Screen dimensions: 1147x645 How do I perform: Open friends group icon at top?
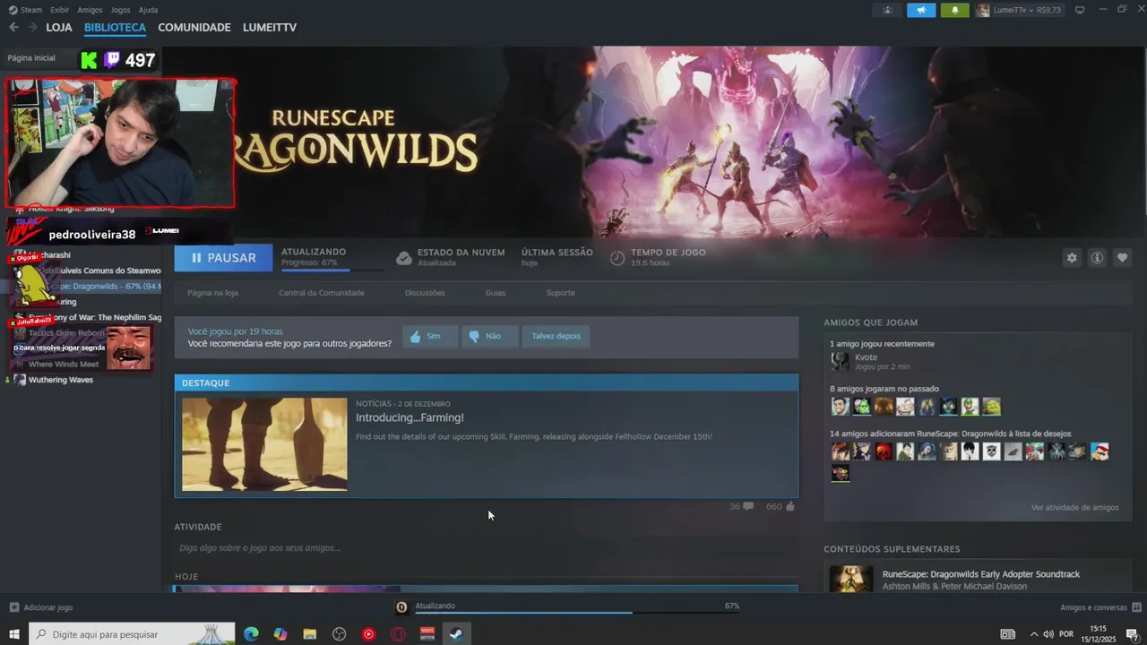coord(888,10)
